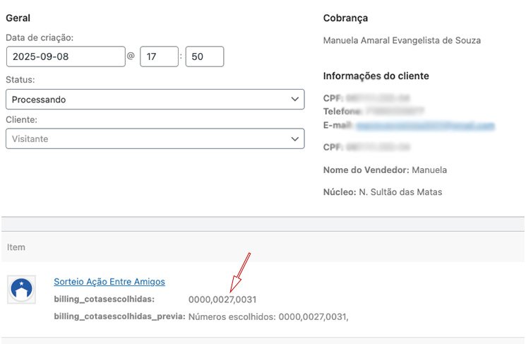This screenshot has height=344, width=526.
Task: Click the Item column header
Action: 16,247
